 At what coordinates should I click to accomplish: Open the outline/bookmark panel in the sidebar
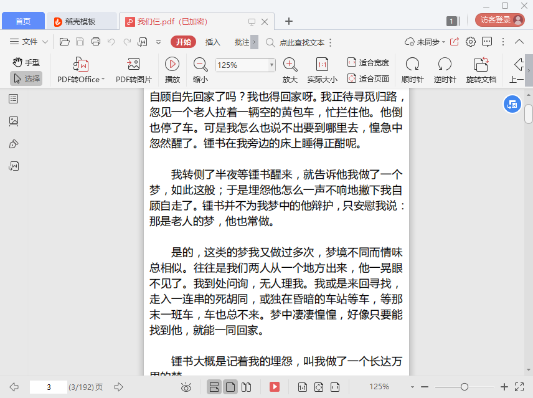[14, 99]
